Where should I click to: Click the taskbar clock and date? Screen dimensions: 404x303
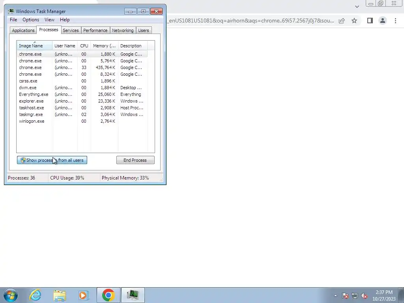tap(384, 296)
